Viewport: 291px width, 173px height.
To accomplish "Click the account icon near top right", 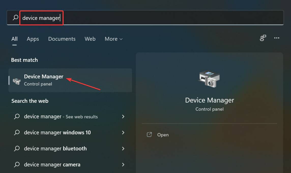I will (x=263, y=38).
